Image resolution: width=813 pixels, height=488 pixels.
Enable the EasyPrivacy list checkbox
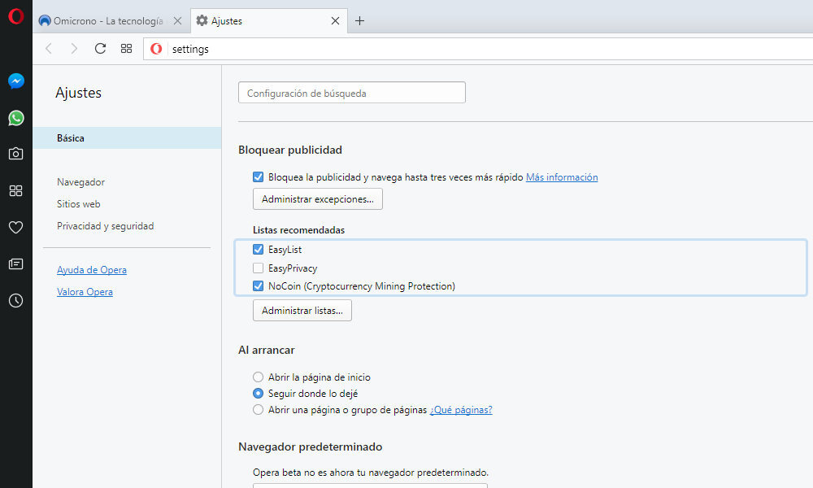coord(259,268)
